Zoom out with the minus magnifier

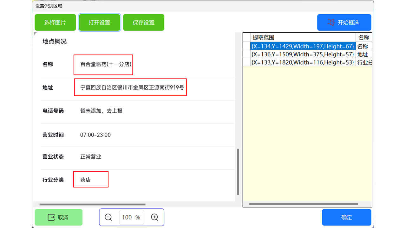point(108,217)
